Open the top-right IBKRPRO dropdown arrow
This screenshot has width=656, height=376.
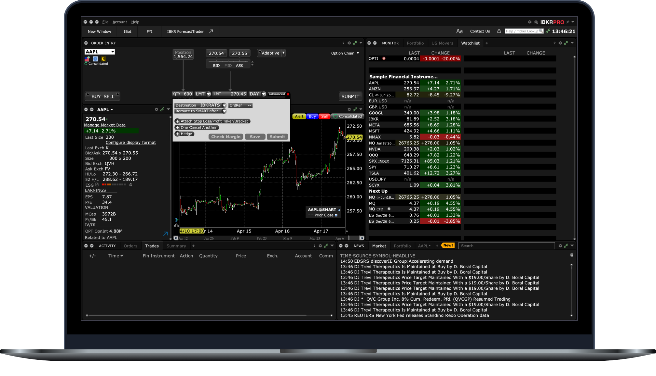pyautogui.click(x=573, y=22)
